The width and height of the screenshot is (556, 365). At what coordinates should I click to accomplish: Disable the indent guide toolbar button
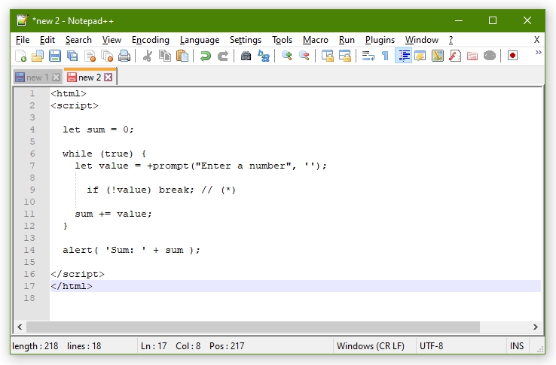[403, 56]
